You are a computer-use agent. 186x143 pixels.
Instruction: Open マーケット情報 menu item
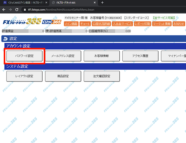[162, 24]
